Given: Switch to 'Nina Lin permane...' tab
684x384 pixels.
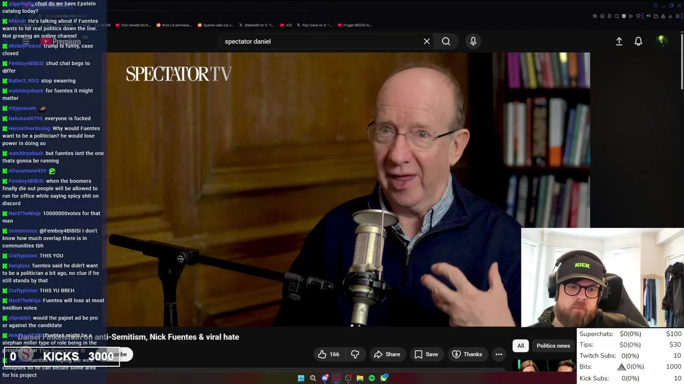Looking at the screenshot, I should point(173,25).
